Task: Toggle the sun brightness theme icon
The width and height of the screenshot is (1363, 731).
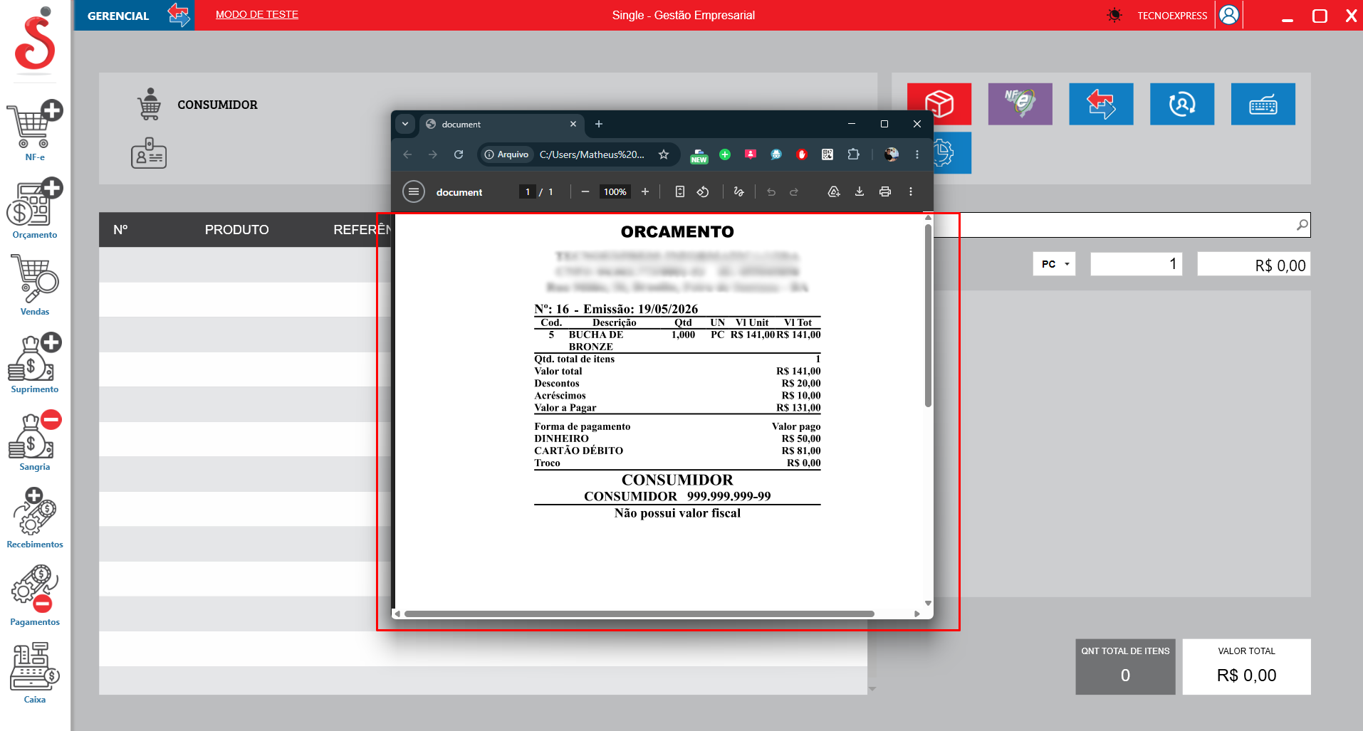Action: coord(1114,15)
